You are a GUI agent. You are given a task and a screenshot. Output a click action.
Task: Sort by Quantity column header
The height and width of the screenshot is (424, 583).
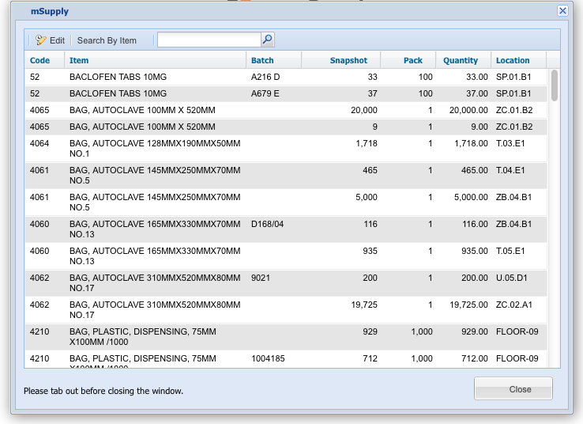click(x=461, y=60)
